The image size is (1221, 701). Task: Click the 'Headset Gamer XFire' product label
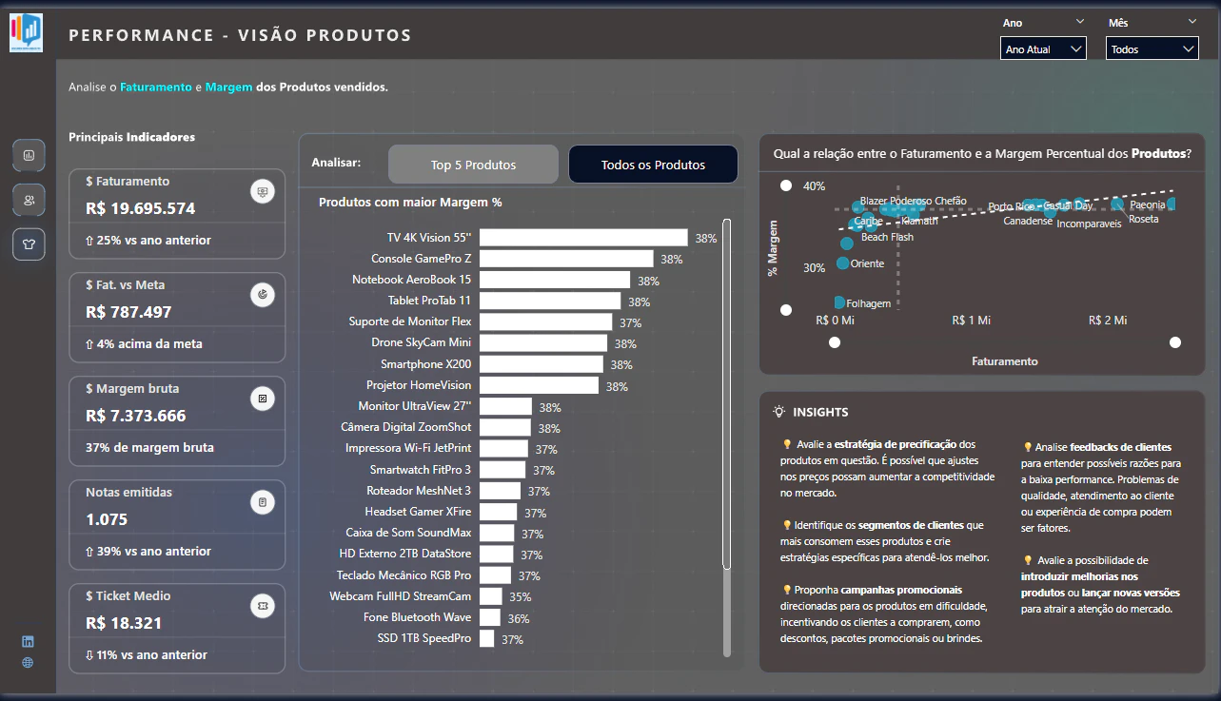pyautogui.click(x=419, y=512)
